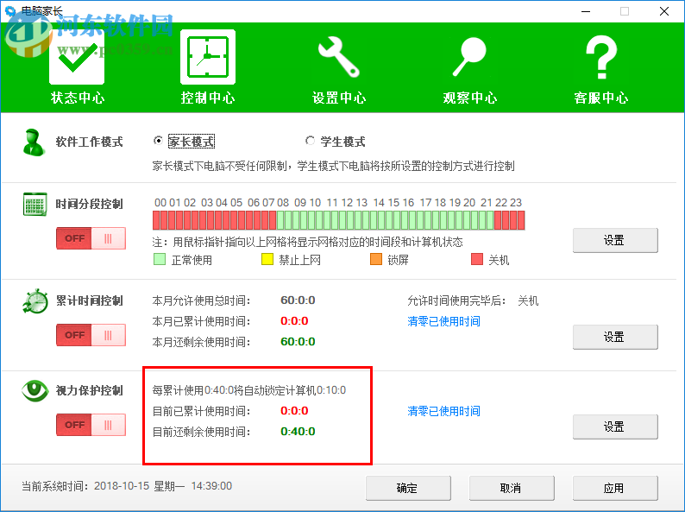Click the 状态中心 tab label
685x512 pixels.
tap(78, 98)
